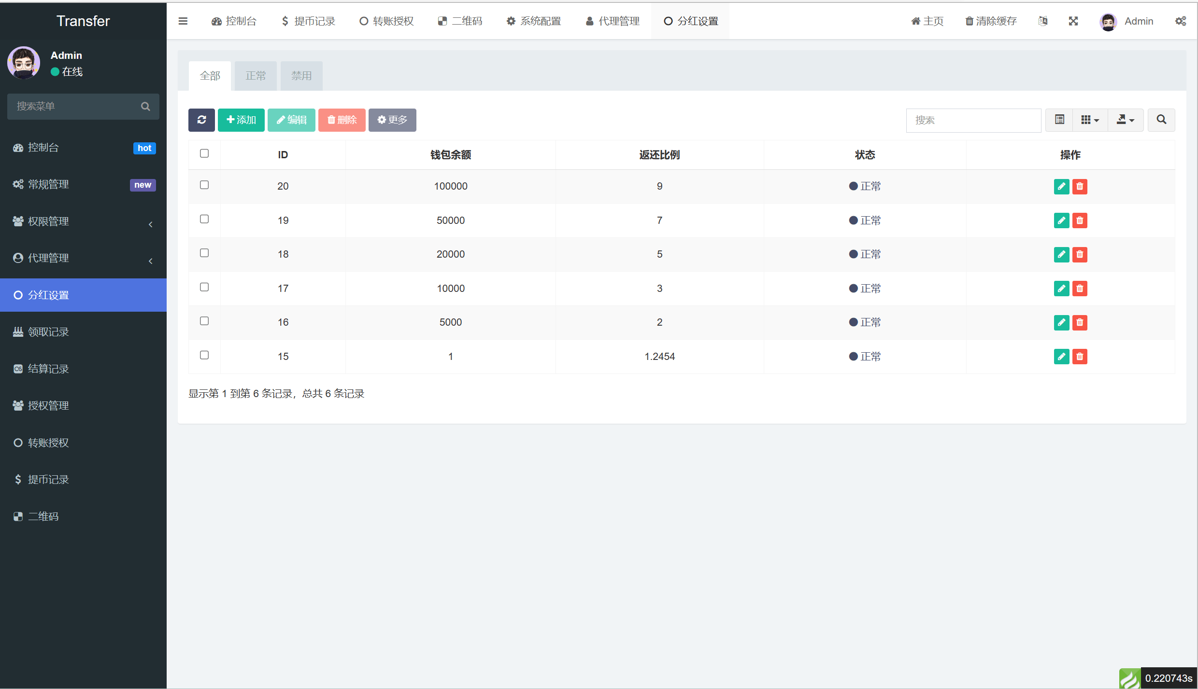Open language switch icon in header

pos(1043,21)
